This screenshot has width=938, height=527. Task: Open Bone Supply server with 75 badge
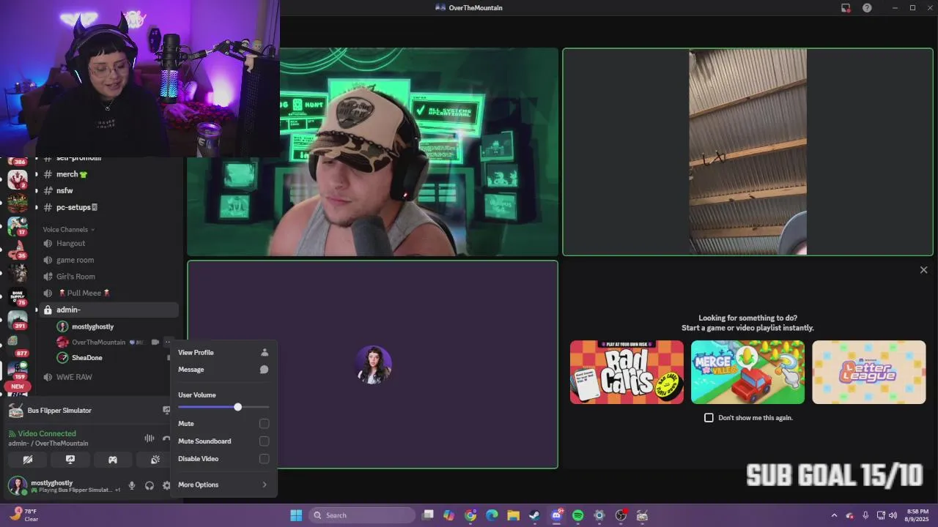click(18, 296)
